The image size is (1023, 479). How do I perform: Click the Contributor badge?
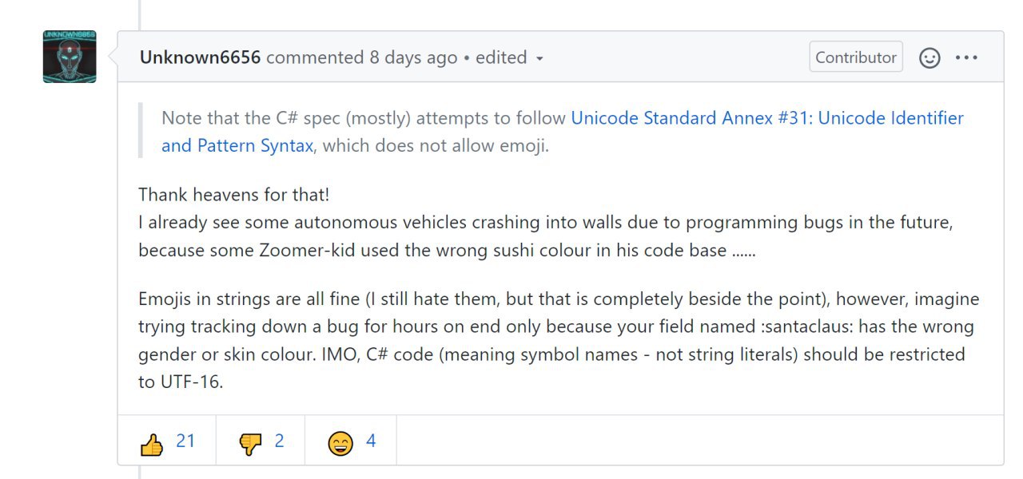(856, 57)
